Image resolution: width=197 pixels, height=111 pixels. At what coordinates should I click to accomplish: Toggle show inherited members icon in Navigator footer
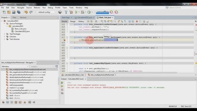pos(3,102)
